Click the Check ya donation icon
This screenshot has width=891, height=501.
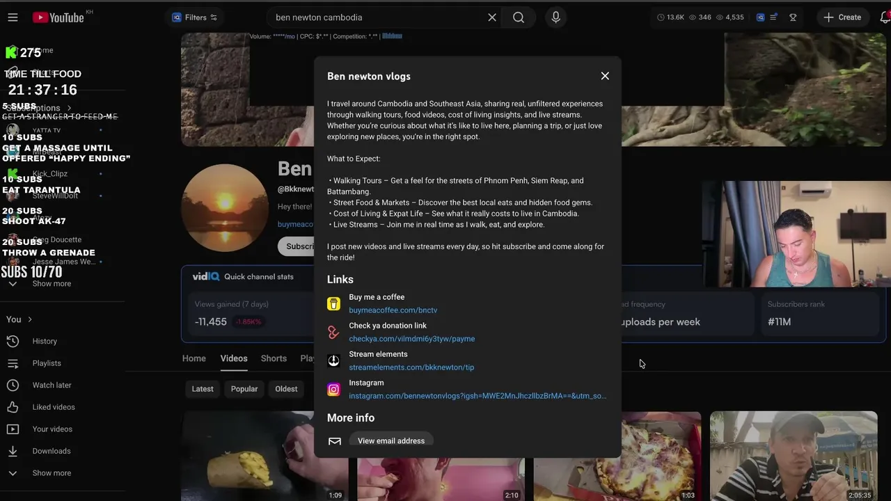(334, 332)
